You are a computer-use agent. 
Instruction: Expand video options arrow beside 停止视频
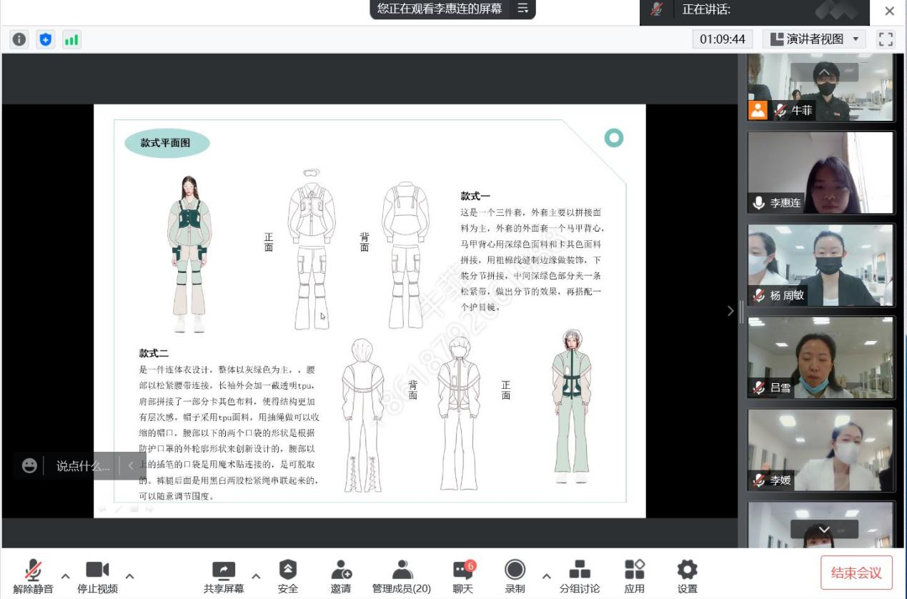click(x=130, y=576)
